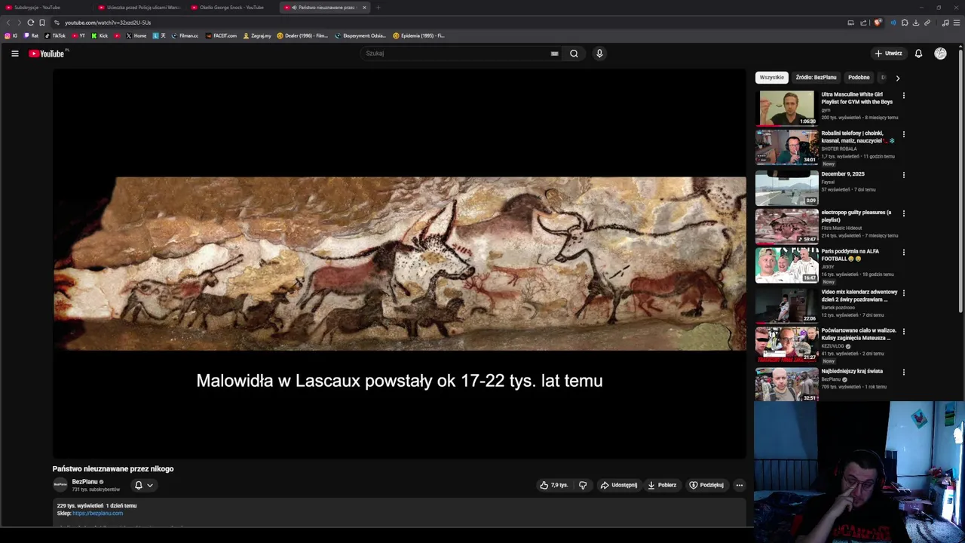Like the video (7,9 tys.)
This screenshot has height=543, width=965.
coord(553,485)
